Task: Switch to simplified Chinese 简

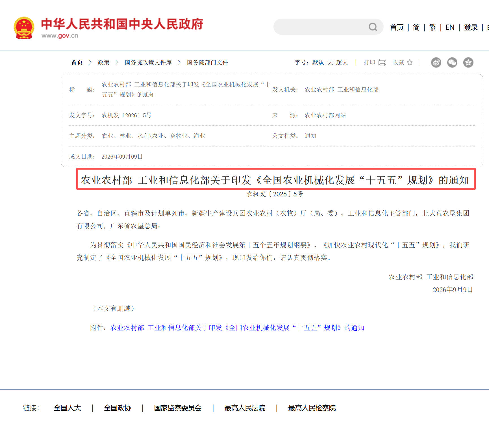Action: 416,27
